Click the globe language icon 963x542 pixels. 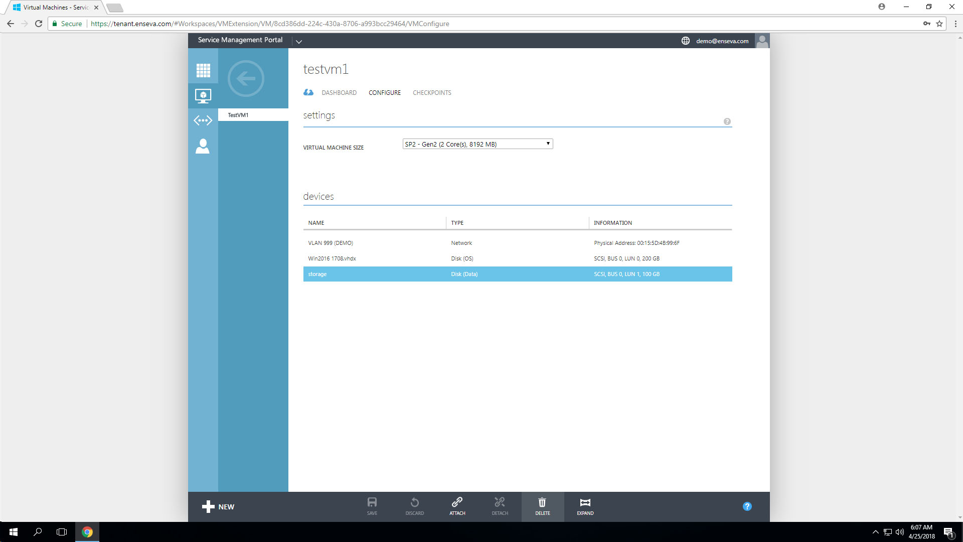685,41
